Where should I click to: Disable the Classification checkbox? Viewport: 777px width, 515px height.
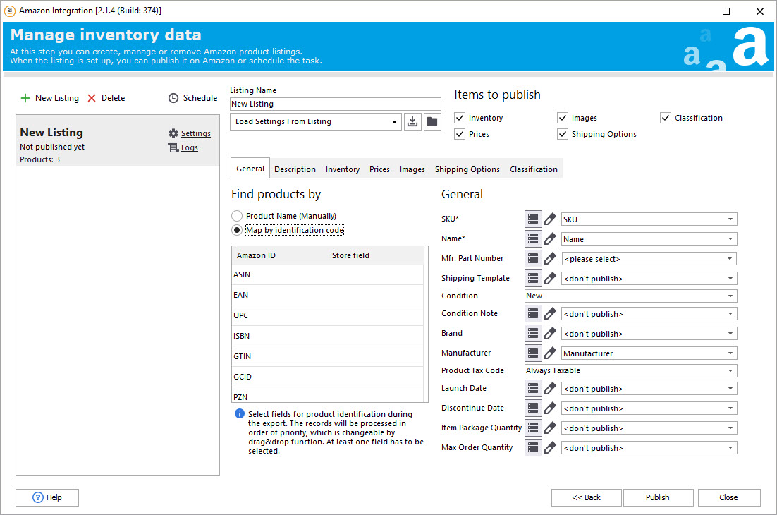point(666,118)
